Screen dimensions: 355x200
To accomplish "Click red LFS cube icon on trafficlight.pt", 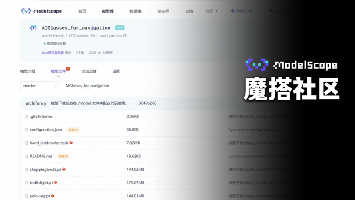I will pos(56,183).
